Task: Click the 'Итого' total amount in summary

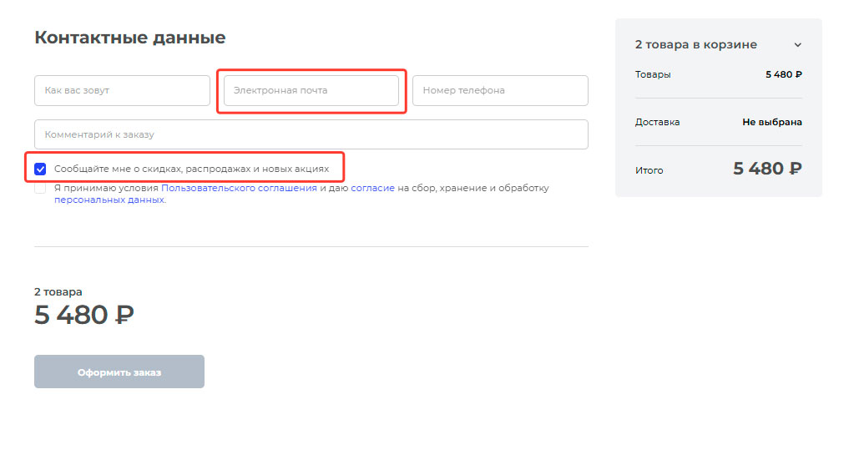Action: coord(767,169)
